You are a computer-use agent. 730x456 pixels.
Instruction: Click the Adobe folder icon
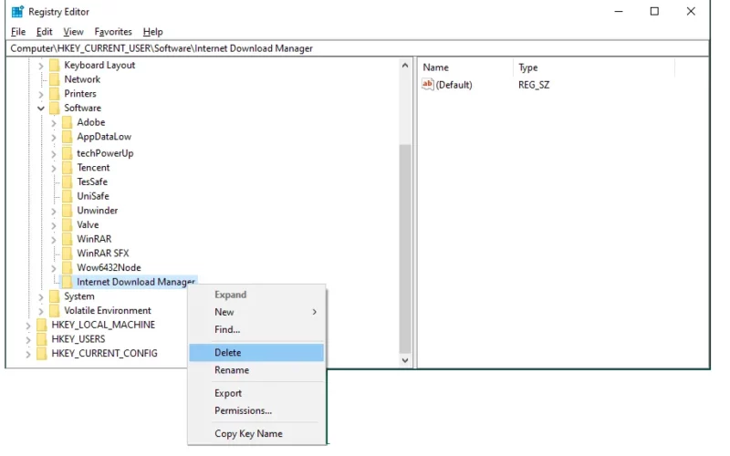click(x=67, y=122)
